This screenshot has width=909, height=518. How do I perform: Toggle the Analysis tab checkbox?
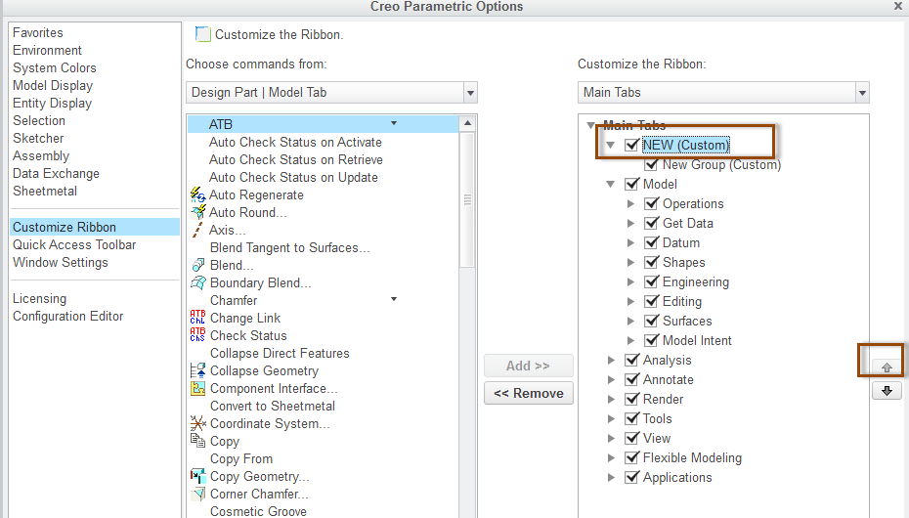tap(631, 360)
